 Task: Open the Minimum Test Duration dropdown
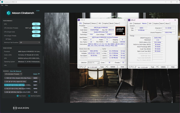coord(30,42)
